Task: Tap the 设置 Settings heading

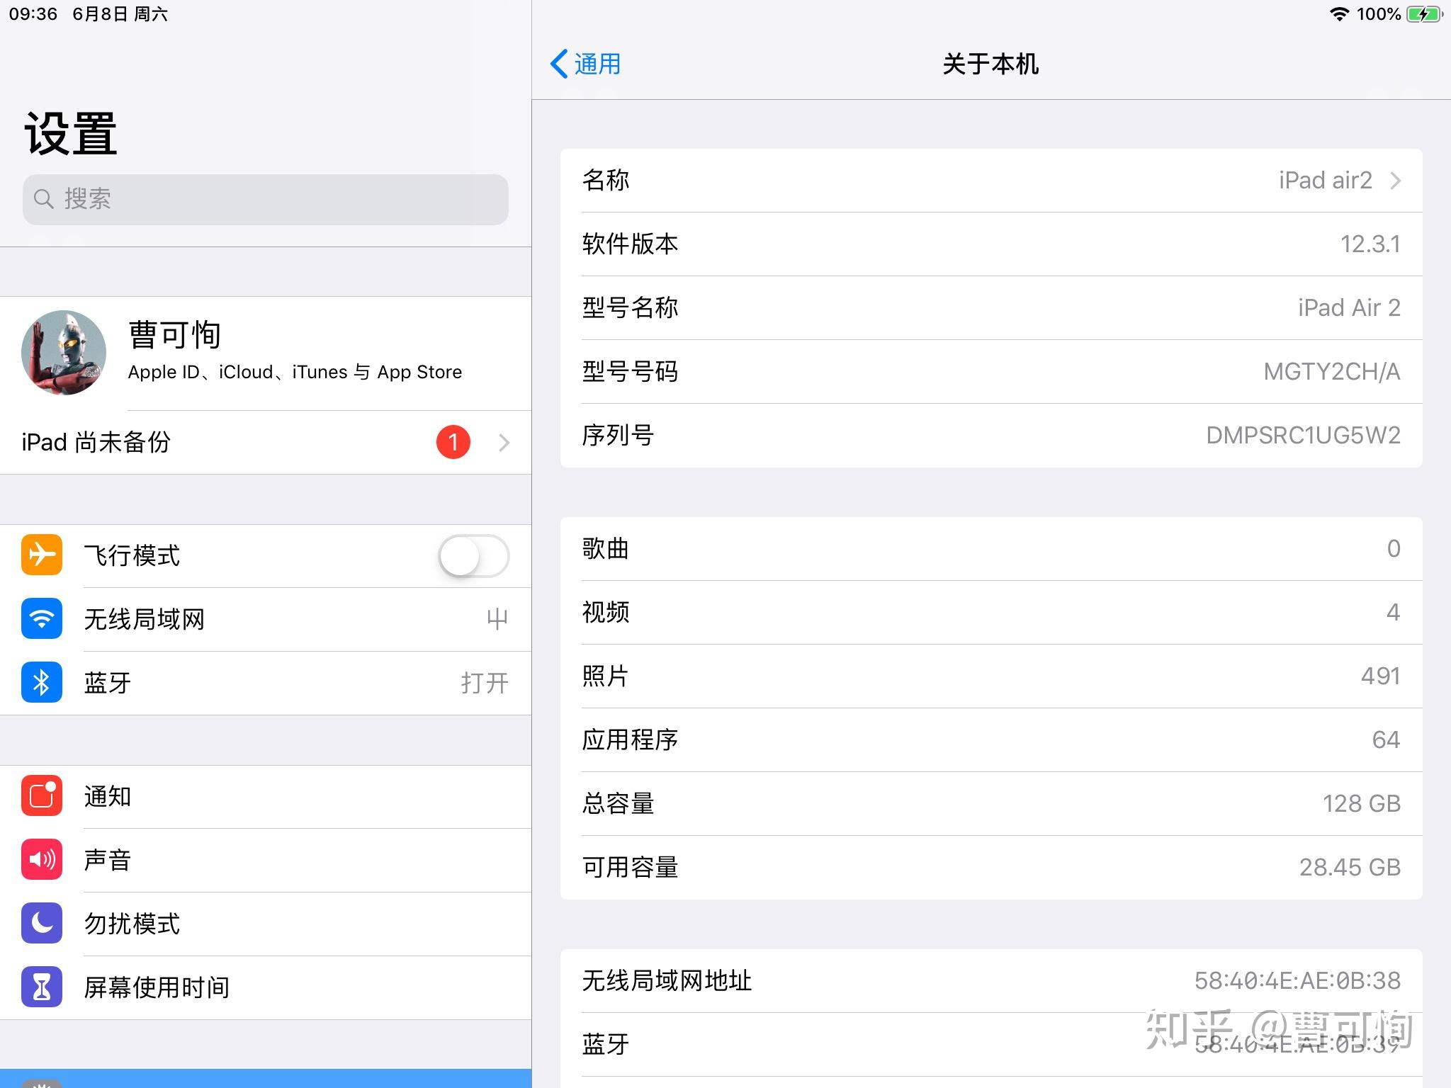Action: [71, 133]
